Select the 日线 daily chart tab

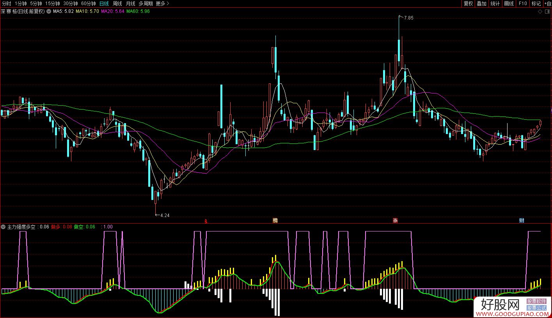click(104, 4)
